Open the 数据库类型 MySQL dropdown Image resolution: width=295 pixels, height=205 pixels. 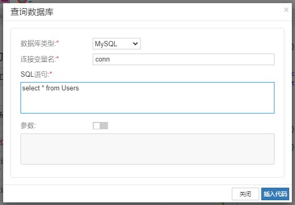116,44
